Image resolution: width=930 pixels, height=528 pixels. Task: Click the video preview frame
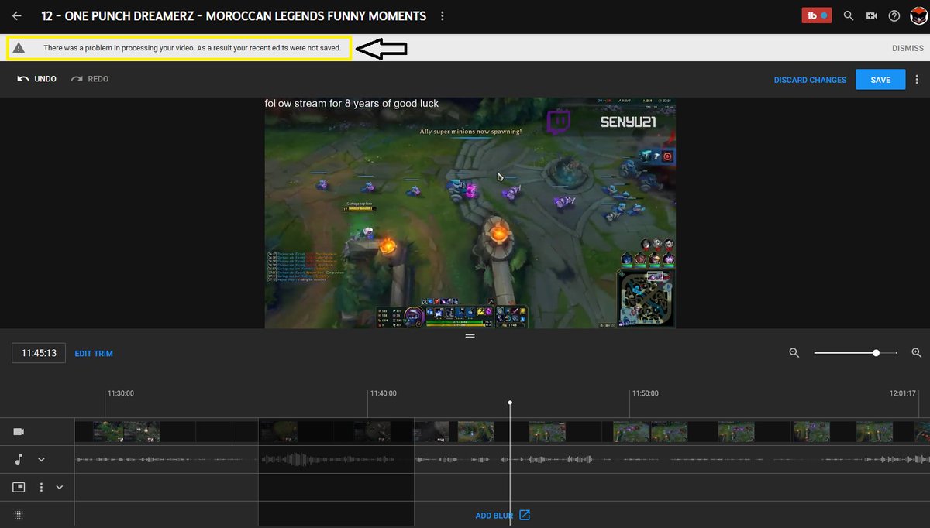(470, 213)
